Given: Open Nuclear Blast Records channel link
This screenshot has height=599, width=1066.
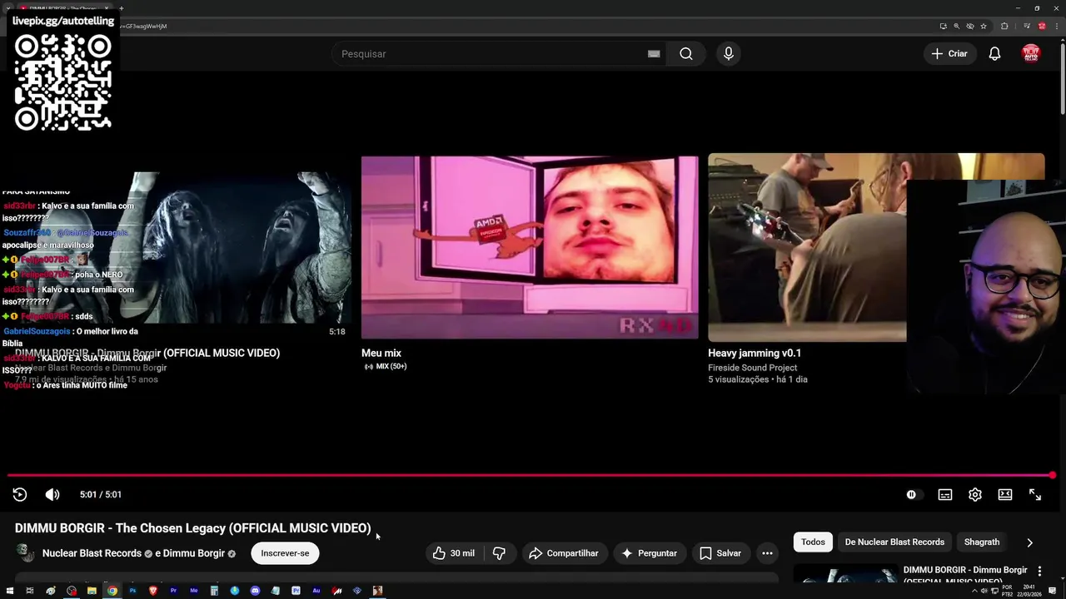Looking at the screenshot, I should click(92, 553).
